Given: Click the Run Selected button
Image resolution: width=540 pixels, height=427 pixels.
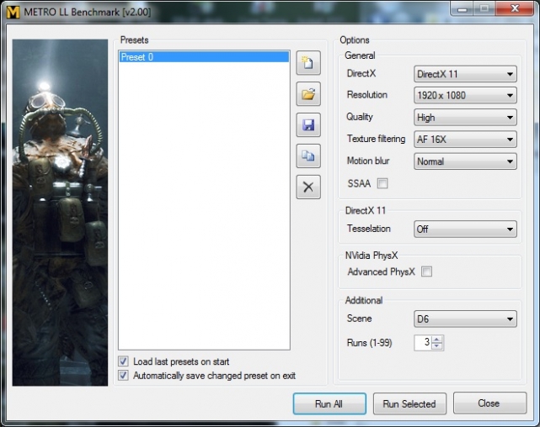Looking at the screenshot, I should (x=409, y=403).
